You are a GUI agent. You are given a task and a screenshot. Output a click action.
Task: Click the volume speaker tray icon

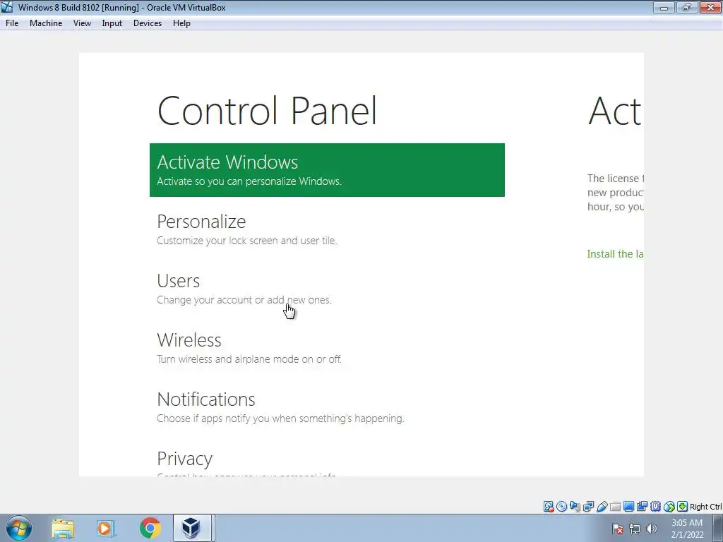pos(652,529)
